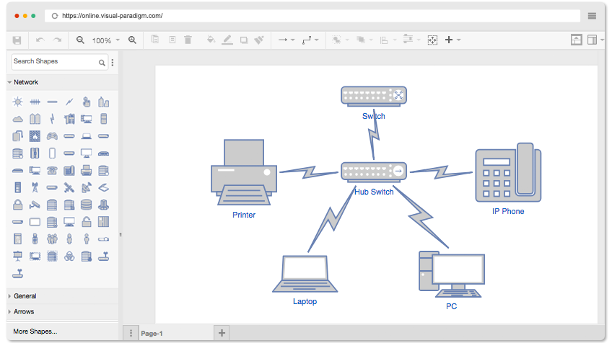Collapse the Network shapes section

[63, 82]
